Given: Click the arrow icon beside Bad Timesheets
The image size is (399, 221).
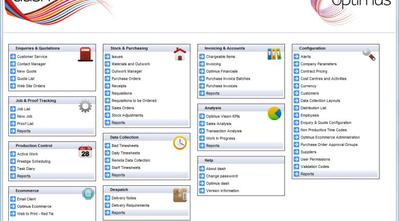Looking at the screenshot, I should point(107,145).
